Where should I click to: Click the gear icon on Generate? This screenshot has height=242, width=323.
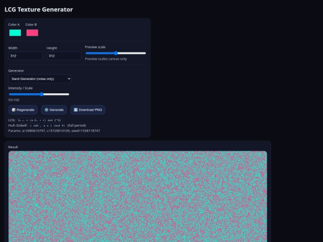tap(47, 110)
